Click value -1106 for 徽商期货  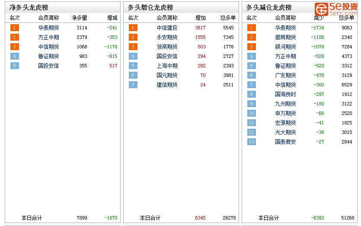point(317,37)
